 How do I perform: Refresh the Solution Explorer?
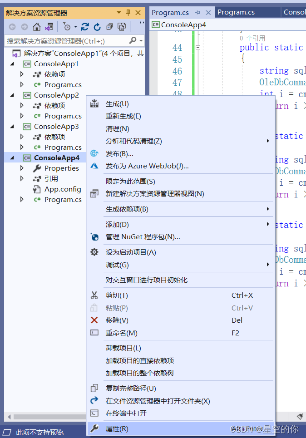tap(97, 27)
